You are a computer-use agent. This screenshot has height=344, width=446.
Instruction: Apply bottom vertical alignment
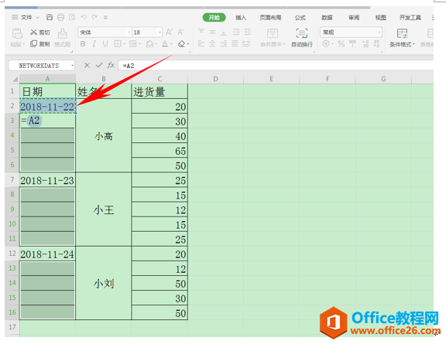(224, 32)
